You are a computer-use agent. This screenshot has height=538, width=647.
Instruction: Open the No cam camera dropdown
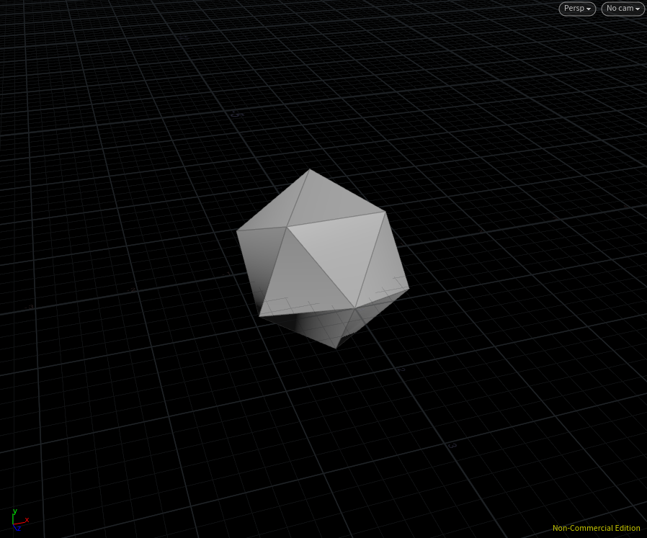pyautogui.click(x=623, y=9)
